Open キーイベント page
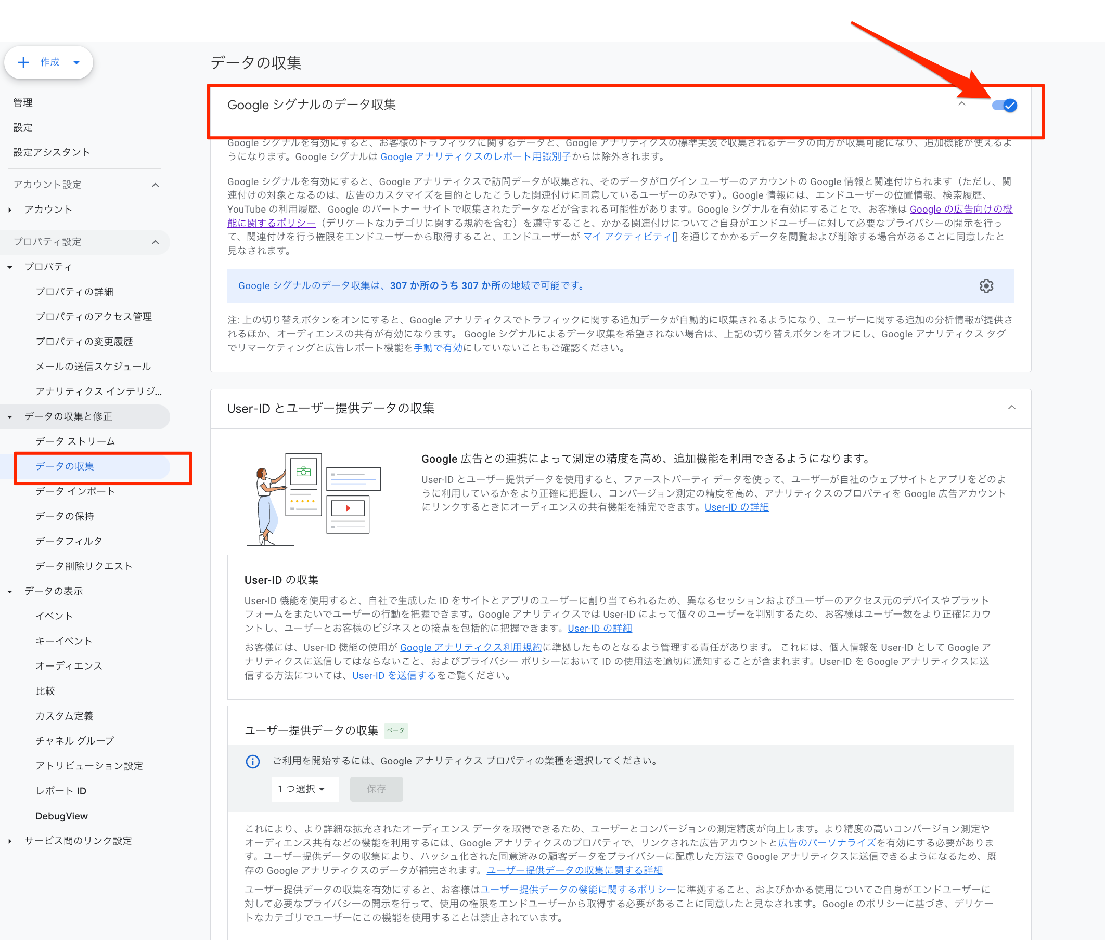The height and width of the screenshot is (940, 1105). point(64,641)
